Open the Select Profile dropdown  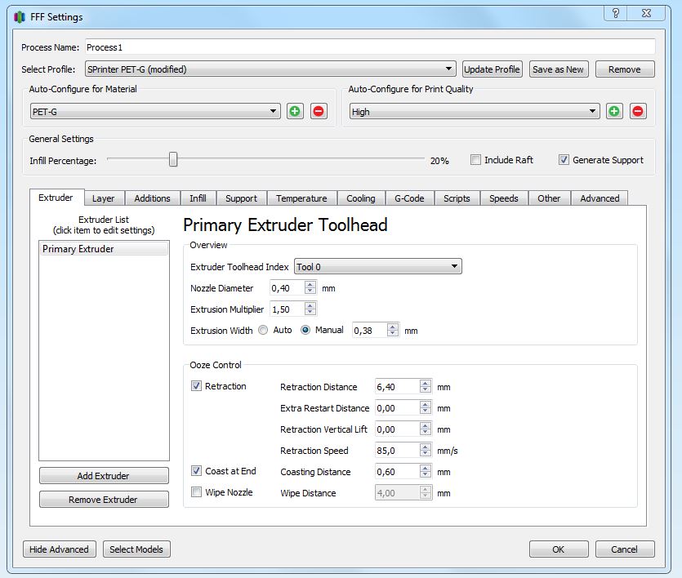point(270,69)
